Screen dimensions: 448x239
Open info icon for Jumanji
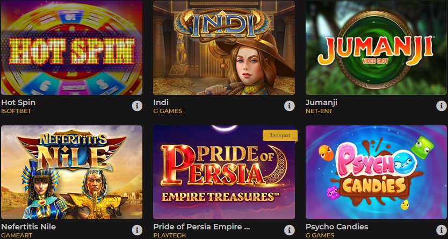click(442, 106)
